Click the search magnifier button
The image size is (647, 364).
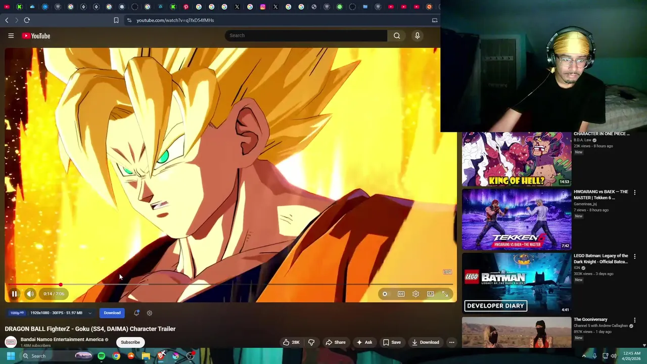click(x=397, y=35)
